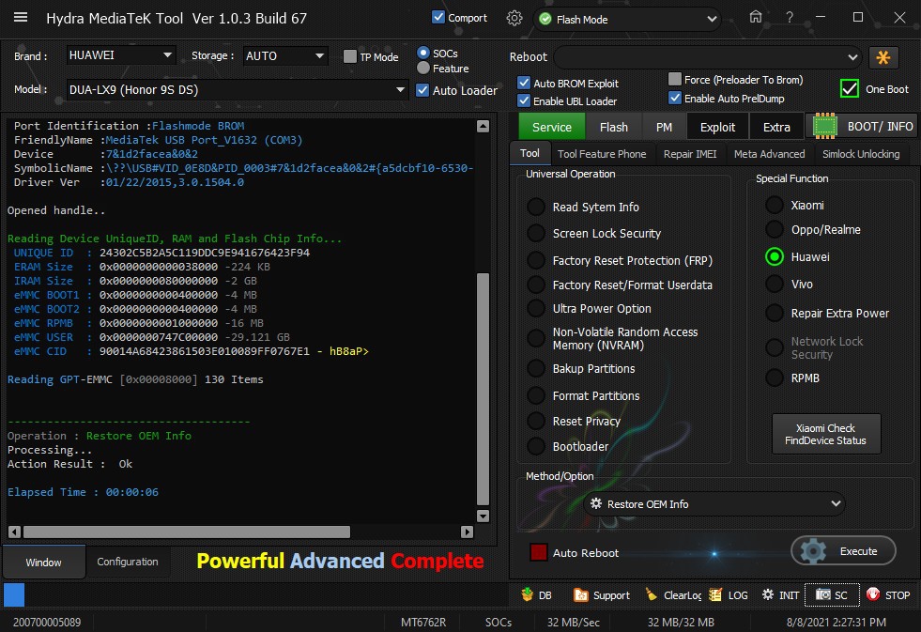
Task: Switch to the PM tab
Action: pos(664,127)
